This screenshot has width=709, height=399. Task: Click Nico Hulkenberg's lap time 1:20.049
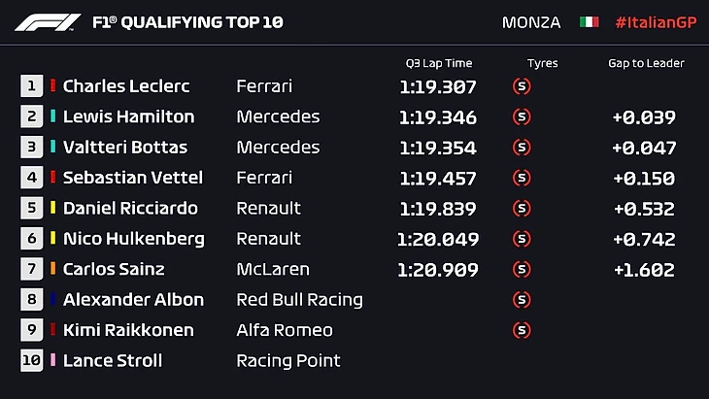point(438,239)
